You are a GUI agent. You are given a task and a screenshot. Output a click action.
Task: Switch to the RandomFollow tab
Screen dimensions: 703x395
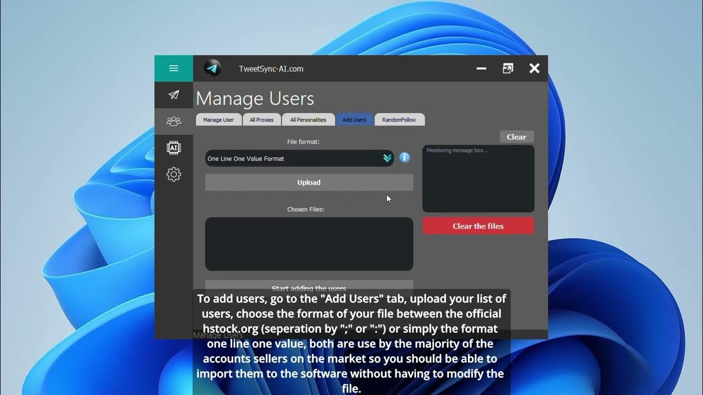(399, 120)
